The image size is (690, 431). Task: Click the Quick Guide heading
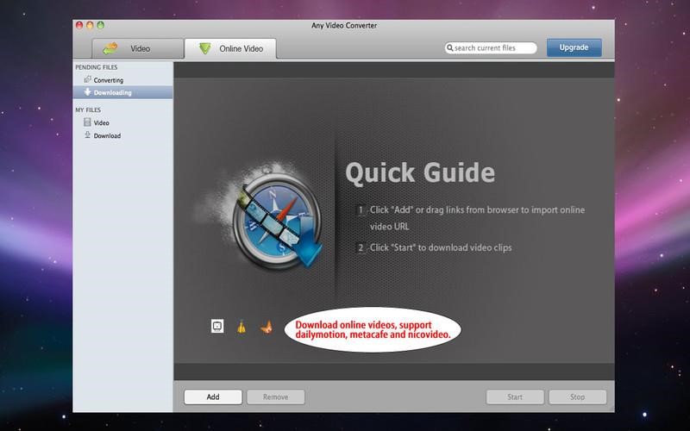(420, 173)
